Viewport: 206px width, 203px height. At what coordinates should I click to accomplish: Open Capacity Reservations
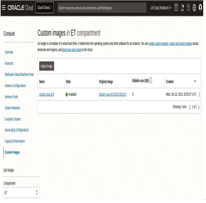(x=15, y=141)
